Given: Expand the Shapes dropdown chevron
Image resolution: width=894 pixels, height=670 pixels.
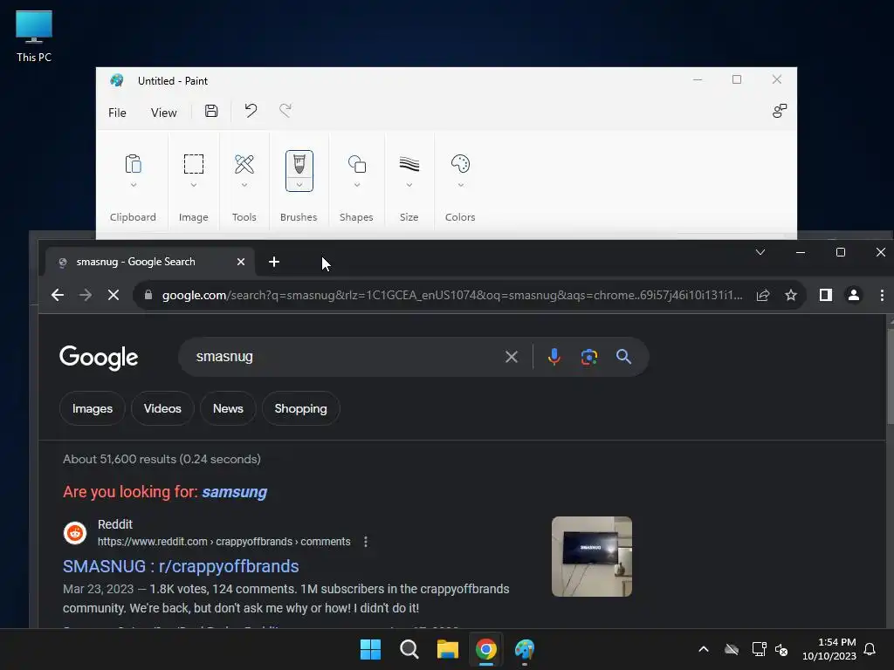Looking at the screenshot, I should pos(357,185).
